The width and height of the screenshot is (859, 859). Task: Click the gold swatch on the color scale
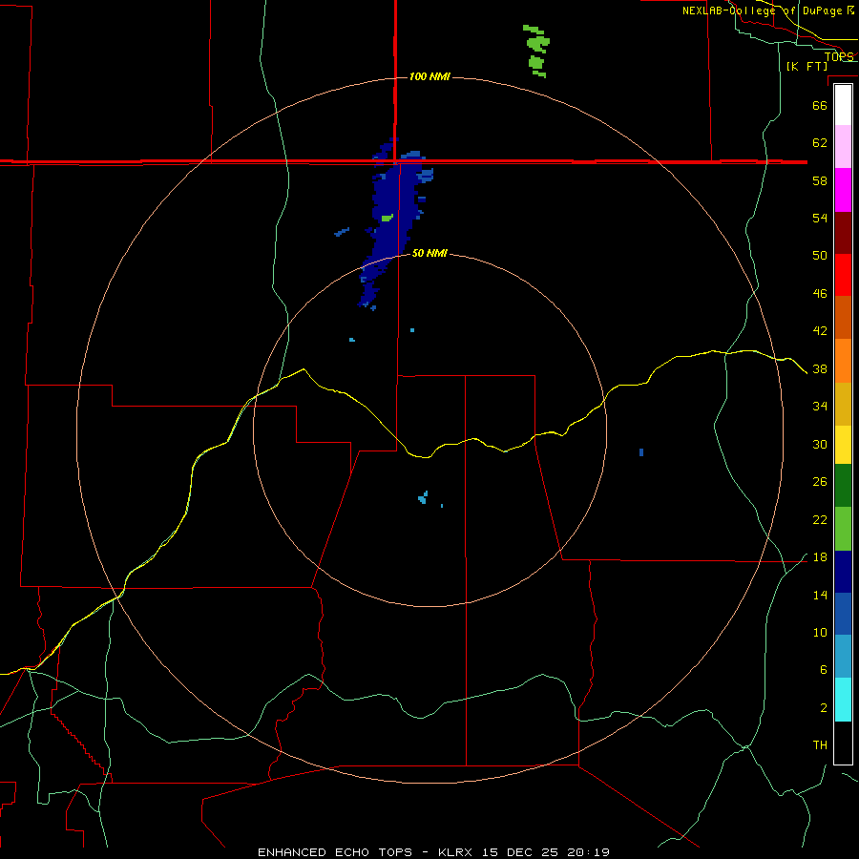point(843,404)
